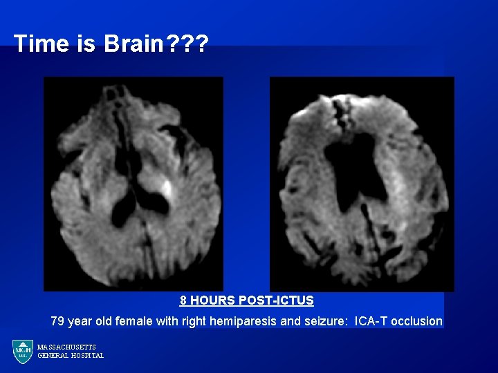498x373 pixels.
Task: Select the 'Time is Brain???' slide title
Action: coord(111,44)
